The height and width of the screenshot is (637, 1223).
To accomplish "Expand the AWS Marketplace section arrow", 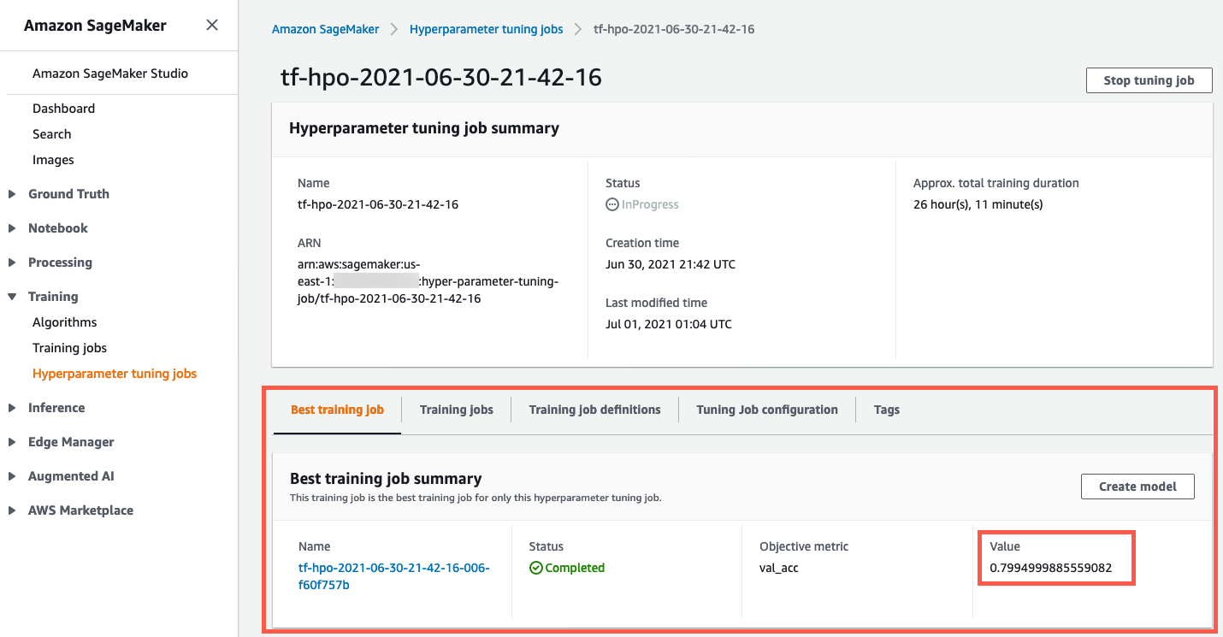I will [x=12, y=510].
